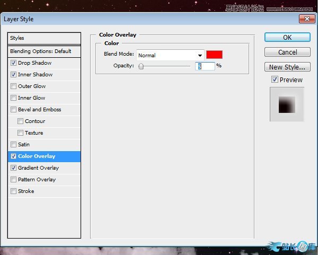The image size is (318, 255).
Task: Click the New Style... button
Action: 287,67
